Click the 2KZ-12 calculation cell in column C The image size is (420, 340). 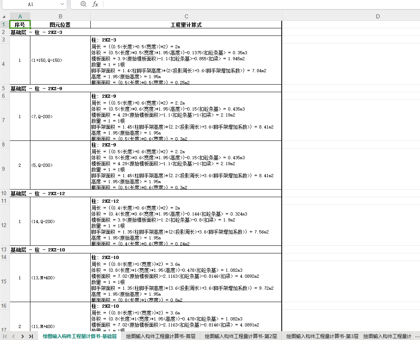pos(186,221)
